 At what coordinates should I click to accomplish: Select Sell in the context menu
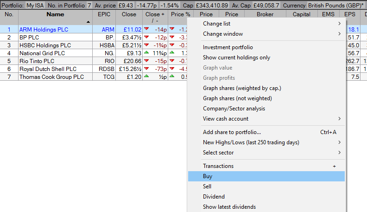click(x=266, y=186)
